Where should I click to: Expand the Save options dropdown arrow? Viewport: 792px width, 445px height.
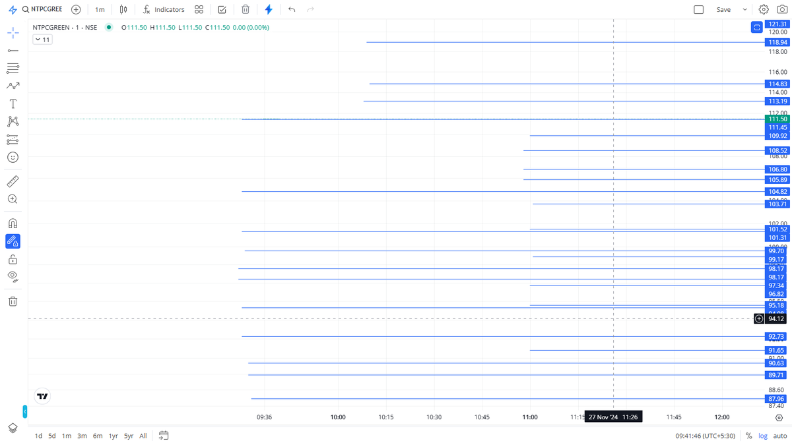coord(745,10)
